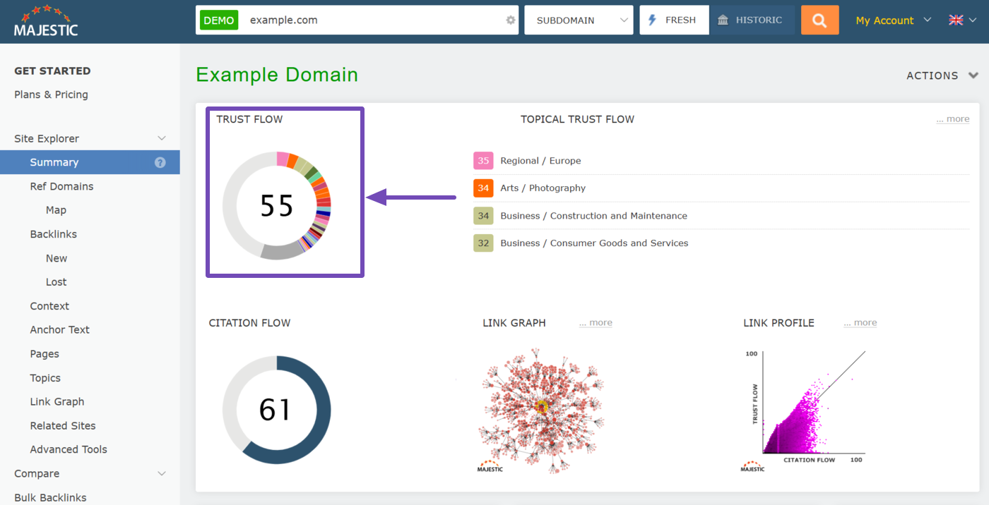Click the orange magnifier search button

click(x=819, y=20)
